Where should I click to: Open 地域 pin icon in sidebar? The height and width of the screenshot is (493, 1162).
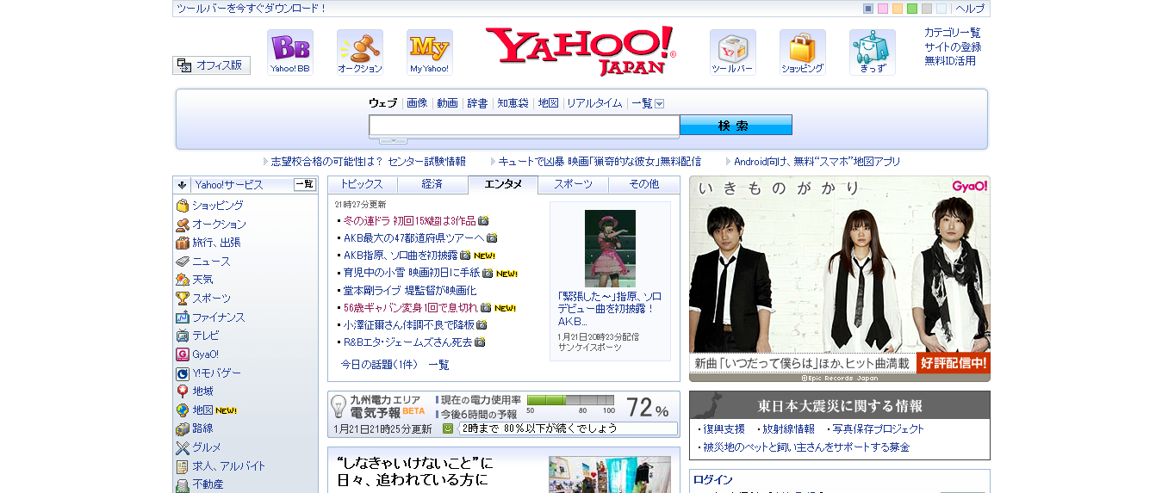(183, 391)
